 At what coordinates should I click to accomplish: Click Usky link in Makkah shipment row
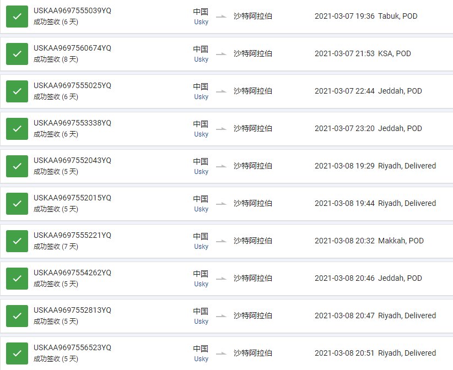(x=201, y=247)
